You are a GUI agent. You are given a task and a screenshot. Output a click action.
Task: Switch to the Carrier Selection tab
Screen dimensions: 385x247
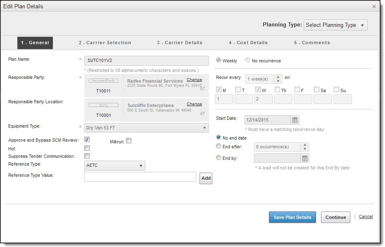pos(105,43)
